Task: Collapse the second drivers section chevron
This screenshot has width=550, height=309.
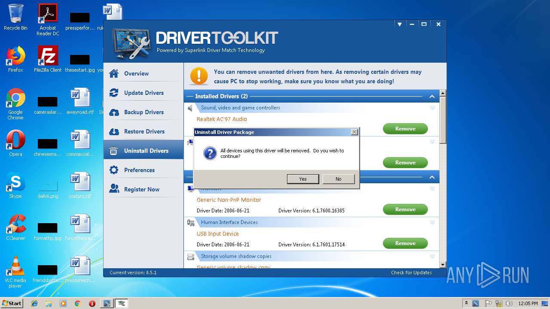Action: [x=432, y=177]
